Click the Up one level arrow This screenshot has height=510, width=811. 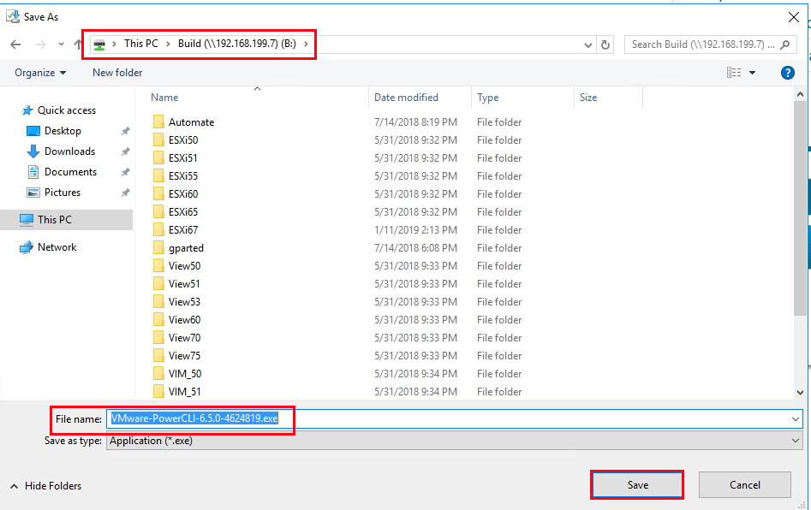(x=78, y=44)
